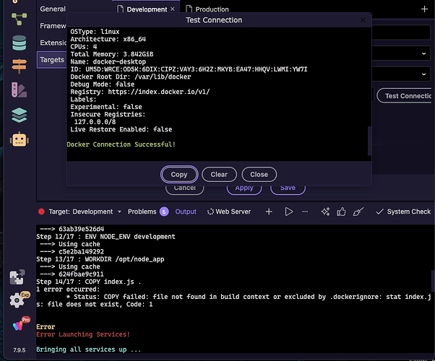Open the first dropdown chevron behind dialog

pyautogui.click(x=423, y=53)
